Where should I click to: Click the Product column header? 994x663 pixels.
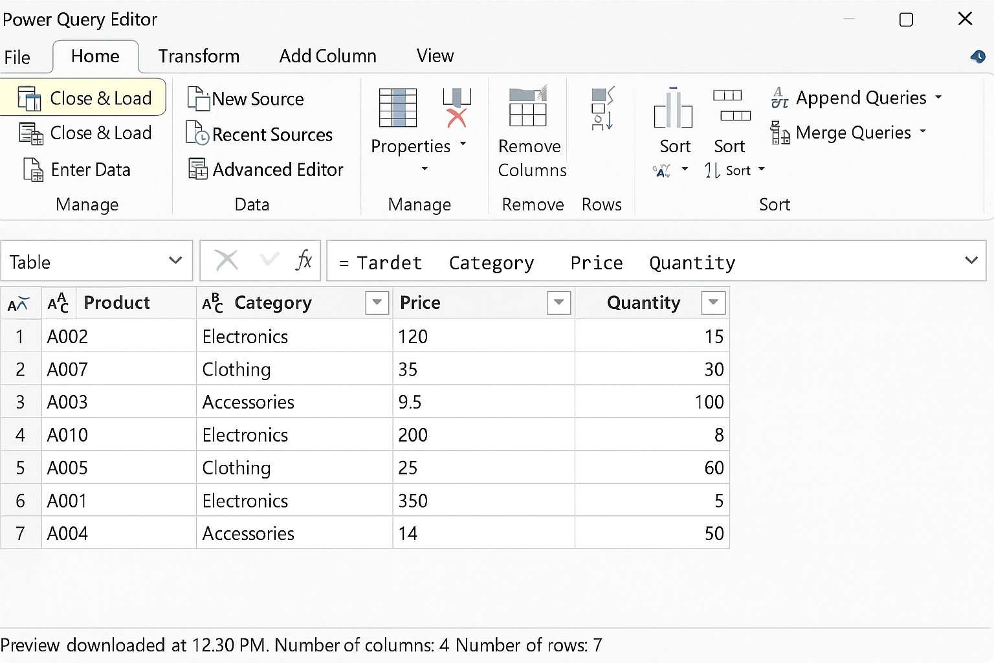tap(117, 302)
